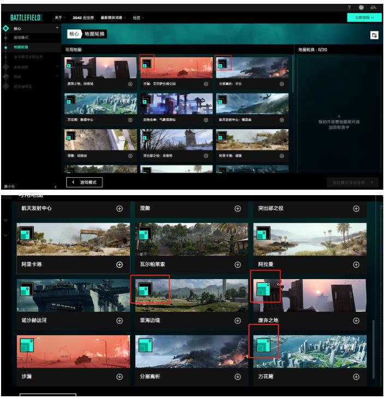Click small map-size icon on 万花筒：数据中心 card

pyautogui.click(x=71, y=100)
